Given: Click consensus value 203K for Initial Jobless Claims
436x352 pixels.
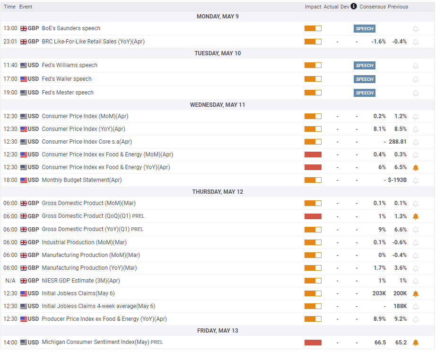Looking at the screenshot, I should click(x=379, y=293).
